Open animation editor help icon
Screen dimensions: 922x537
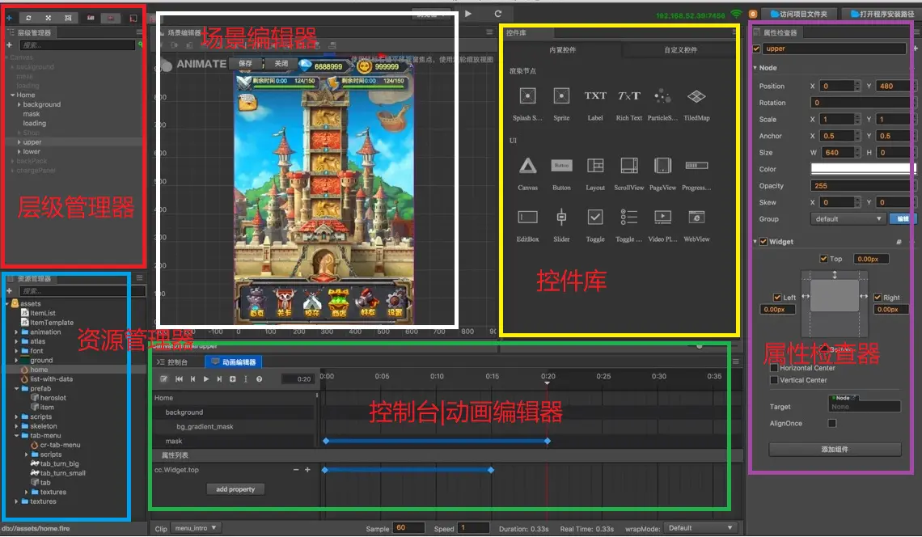click(260, 378)
